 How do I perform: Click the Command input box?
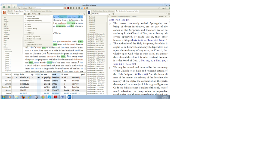pyautogui.click(x=49, y=8)
